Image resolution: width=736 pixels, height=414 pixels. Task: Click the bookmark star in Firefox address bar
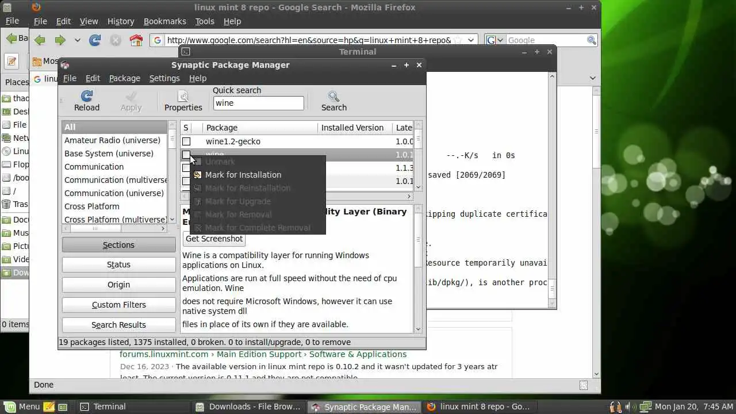coord(458,40)
